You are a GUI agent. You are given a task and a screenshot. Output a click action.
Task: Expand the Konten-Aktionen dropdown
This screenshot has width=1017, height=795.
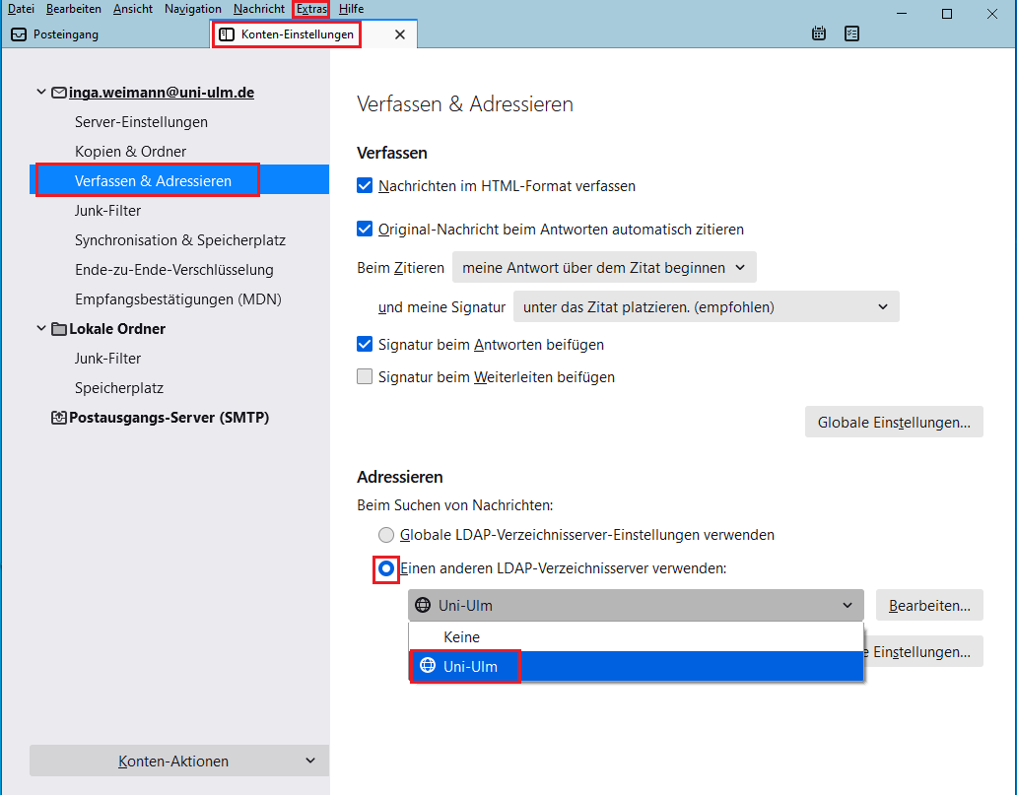(178, 761)
